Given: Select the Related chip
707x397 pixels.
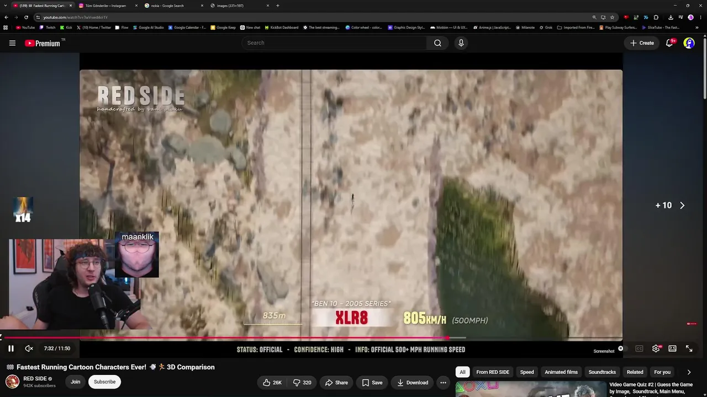Looking at the screenshot, I should [x=635, y=372].
